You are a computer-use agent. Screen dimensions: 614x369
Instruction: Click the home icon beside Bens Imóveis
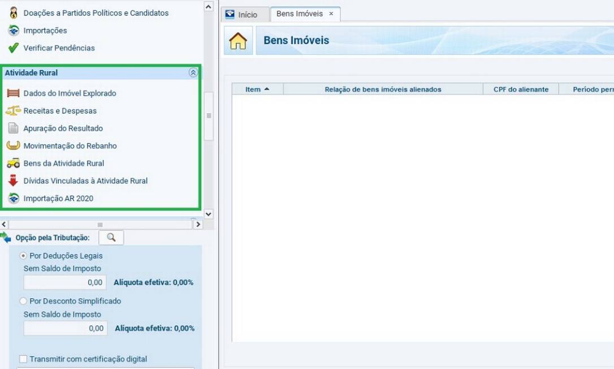[238, 41]
